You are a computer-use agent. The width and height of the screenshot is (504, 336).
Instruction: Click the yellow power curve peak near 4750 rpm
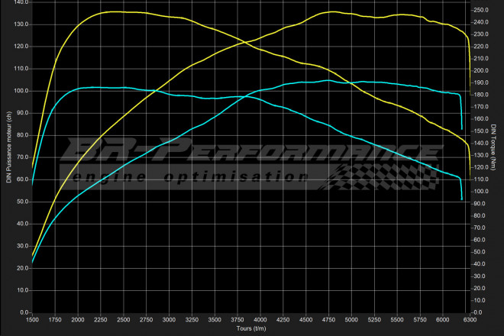[328, 11]
